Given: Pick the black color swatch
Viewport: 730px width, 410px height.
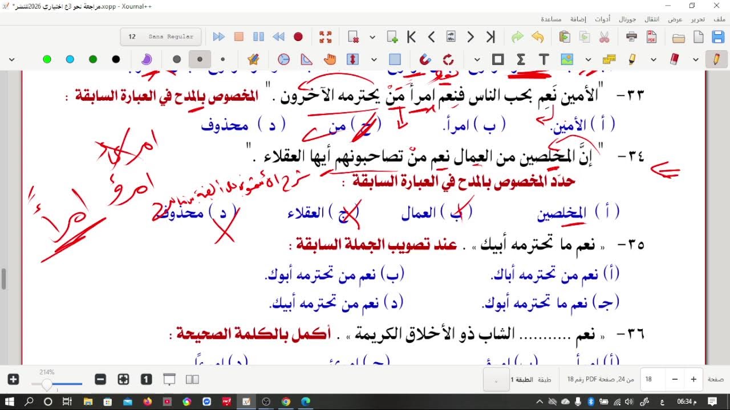Looking at the screenshot, I should coord(116,59).
